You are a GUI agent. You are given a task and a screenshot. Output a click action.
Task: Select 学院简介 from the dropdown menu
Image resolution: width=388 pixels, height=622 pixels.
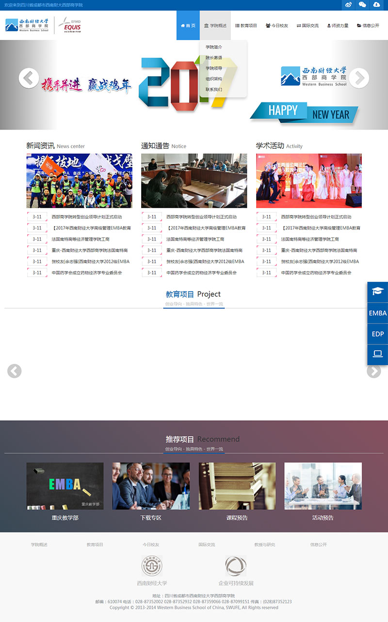point(213,47)
